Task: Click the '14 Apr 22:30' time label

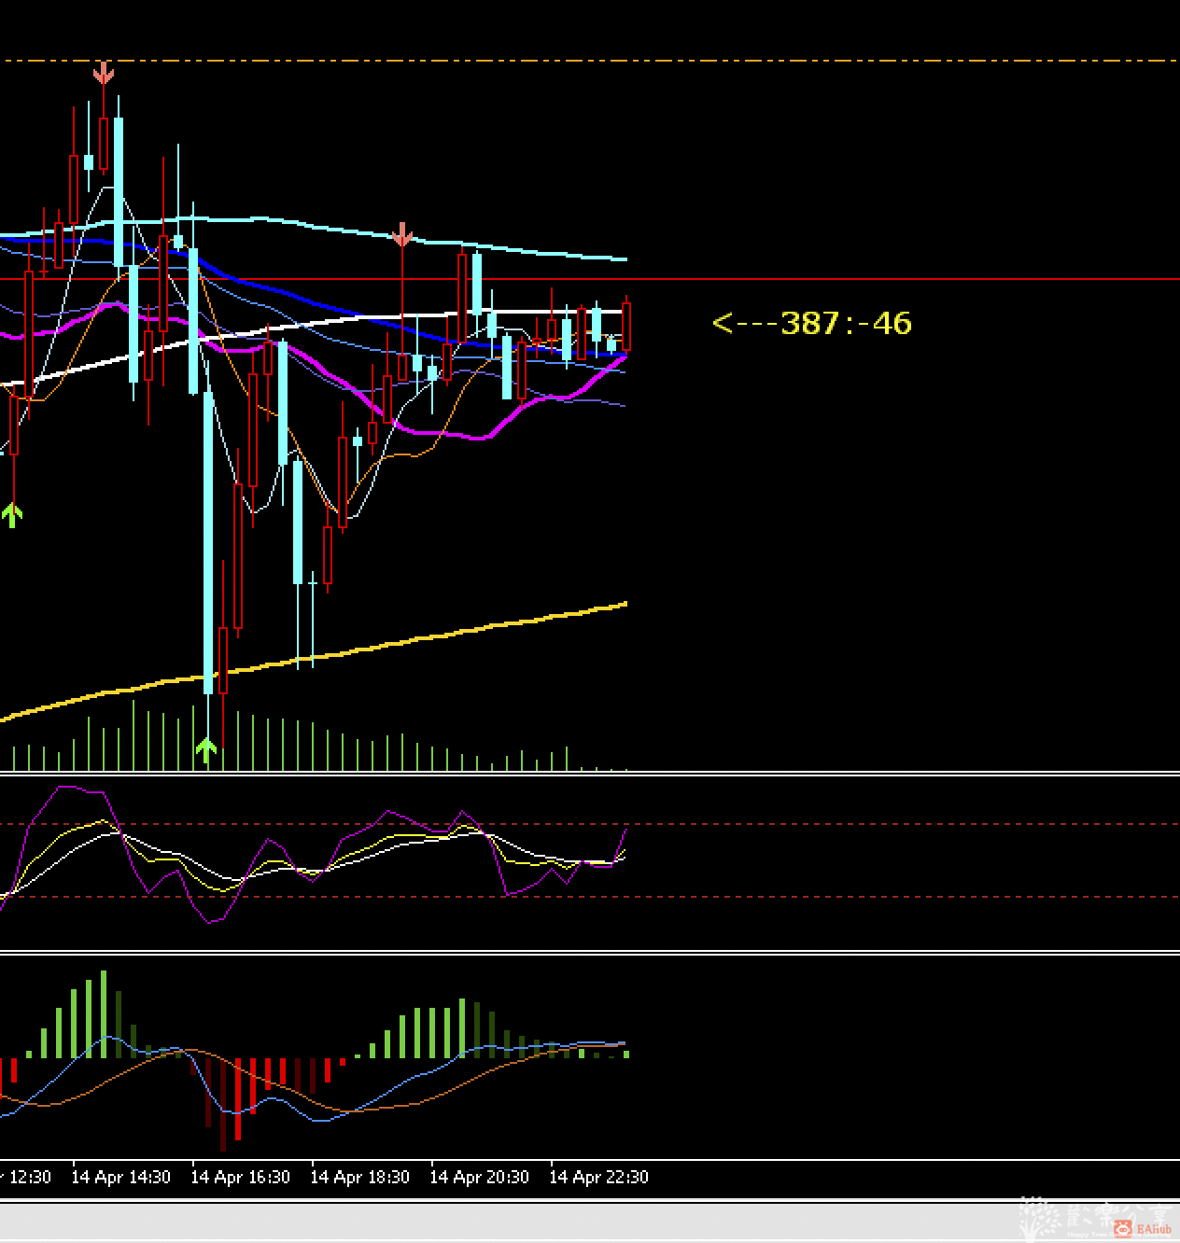Action: 598,1177
